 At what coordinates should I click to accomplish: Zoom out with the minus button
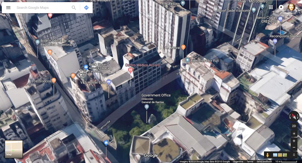pos(294,147)
